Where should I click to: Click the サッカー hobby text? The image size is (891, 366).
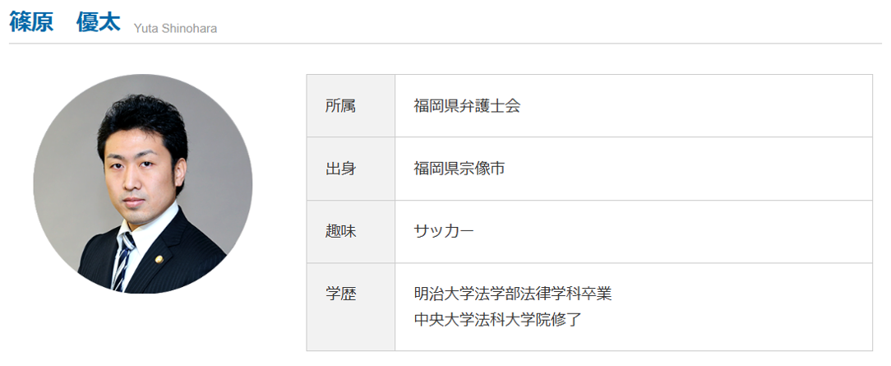[444, 231]
